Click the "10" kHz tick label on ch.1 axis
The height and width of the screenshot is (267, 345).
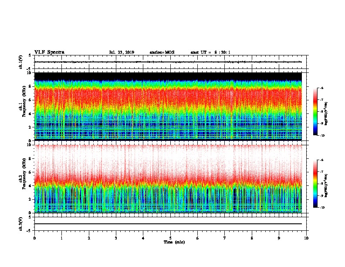(x=29, y=73)
